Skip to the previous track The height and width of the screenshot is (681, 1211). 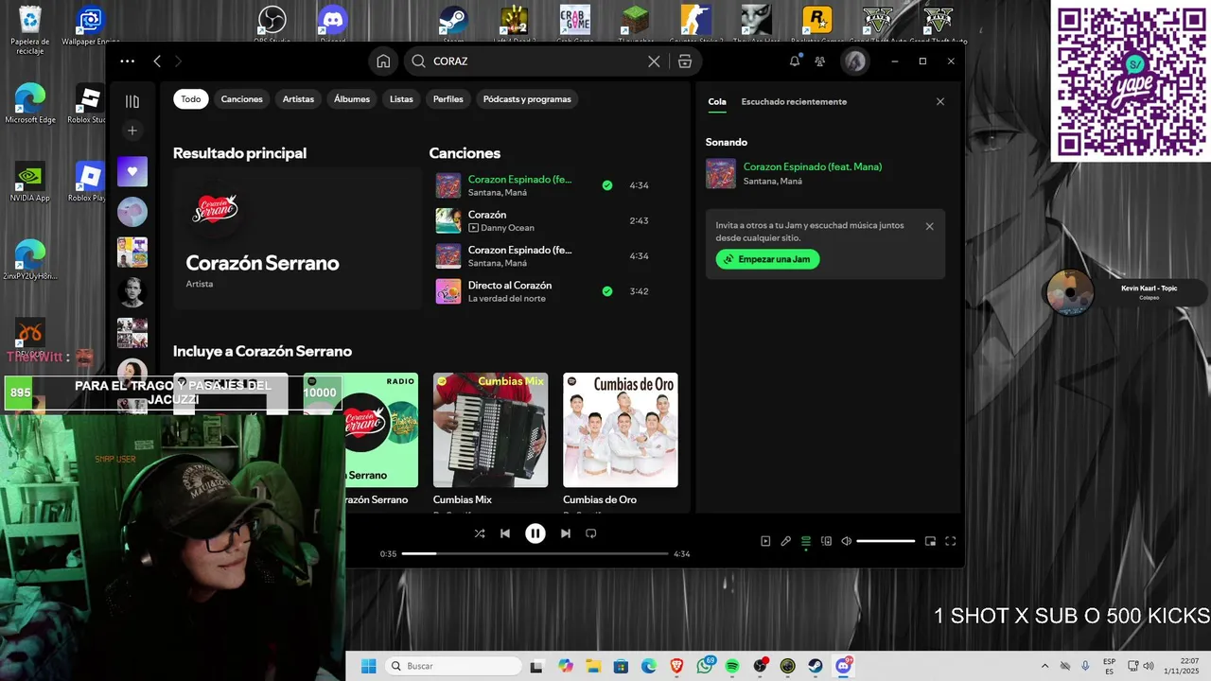(x=505, y=533)
